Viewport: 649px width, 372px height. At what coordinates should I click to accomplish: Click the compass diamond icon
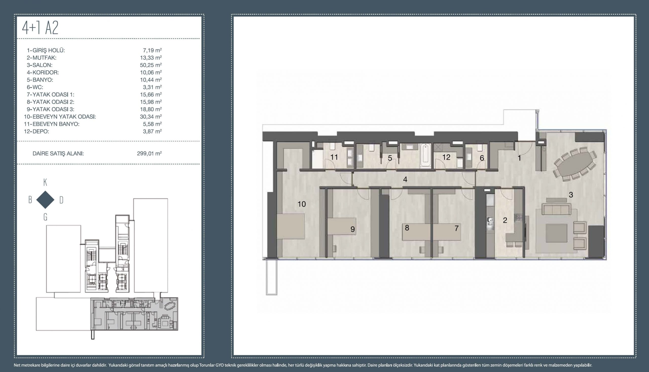click(x=45, y=200)
